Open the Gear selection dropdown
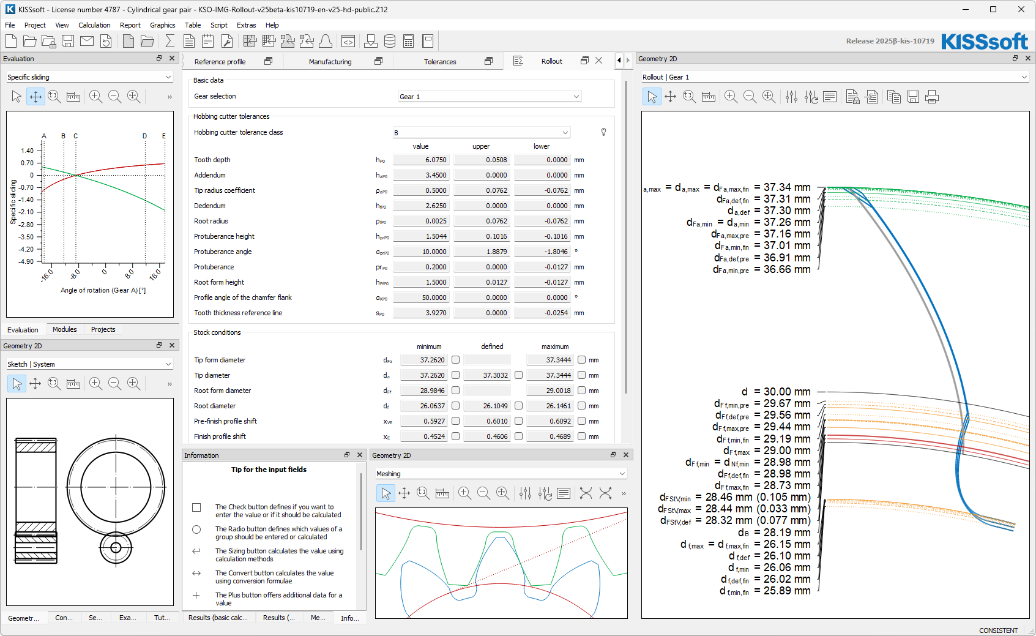Viewport: 1036px width, 636px height. click(490, 97)
